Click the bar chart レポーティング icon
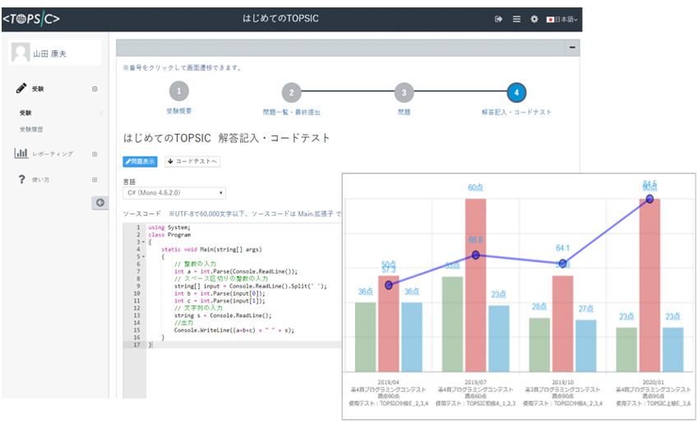This screenshot has height=427, width=698. coord(21,154)
